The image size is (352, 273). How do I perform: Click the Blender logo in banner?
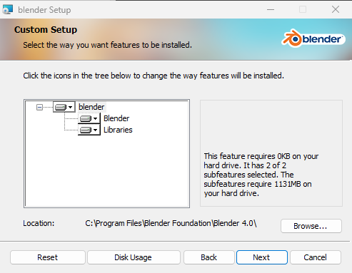[313, 38]
